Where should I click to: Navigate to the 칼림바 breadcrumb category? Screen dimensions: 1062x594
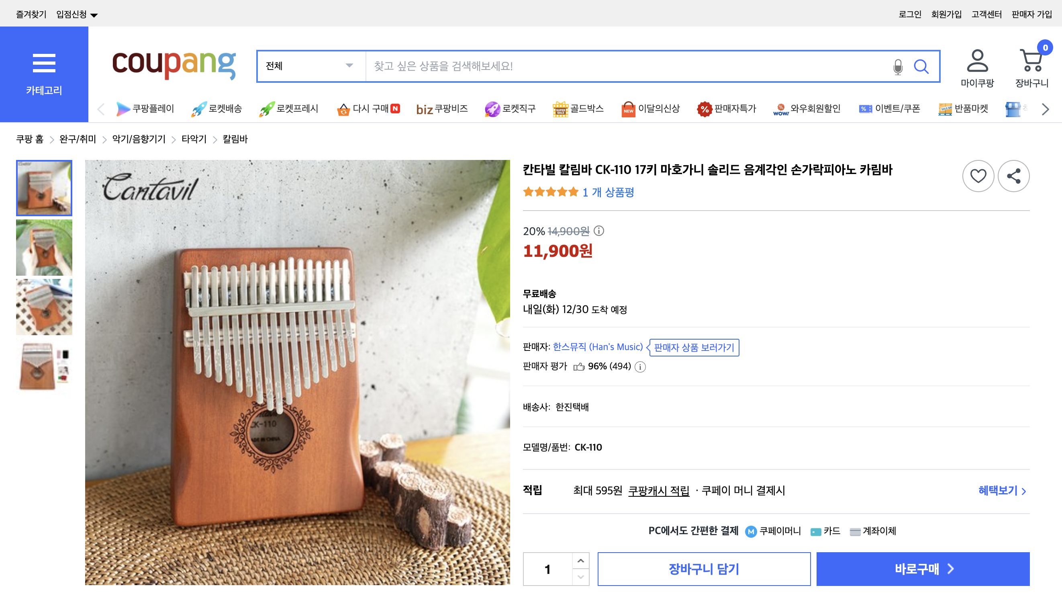234,139
